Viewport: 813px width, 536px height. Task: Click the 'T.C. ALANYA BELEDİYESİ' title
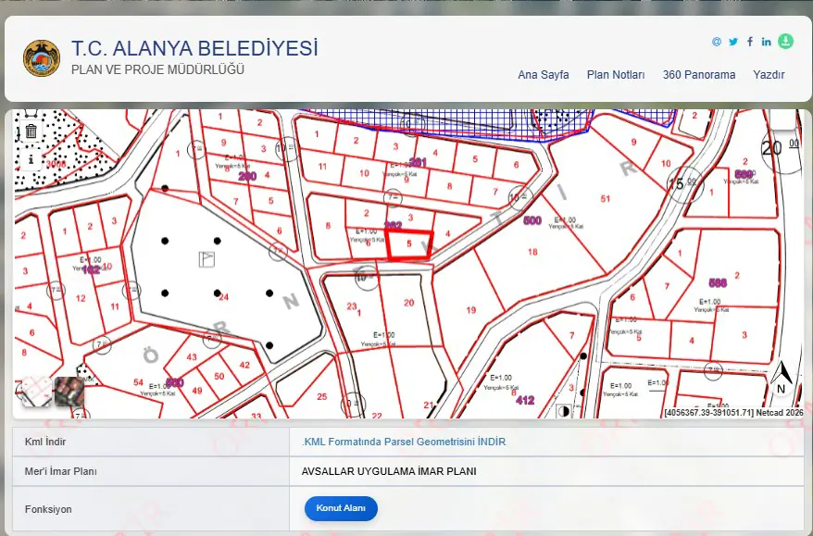pos(194,48)
